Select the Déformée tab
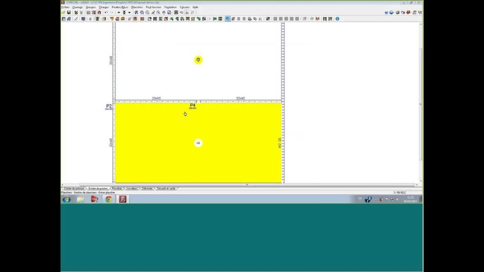 coord(147,188)
